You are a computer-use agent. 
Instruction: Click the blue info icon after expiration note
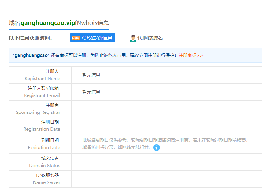157,148
